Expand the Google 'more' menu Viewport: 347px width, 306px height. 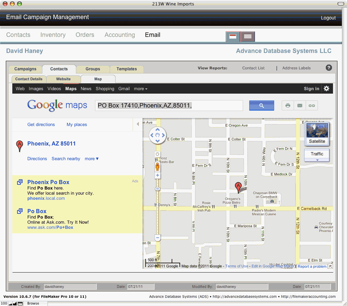141,89
